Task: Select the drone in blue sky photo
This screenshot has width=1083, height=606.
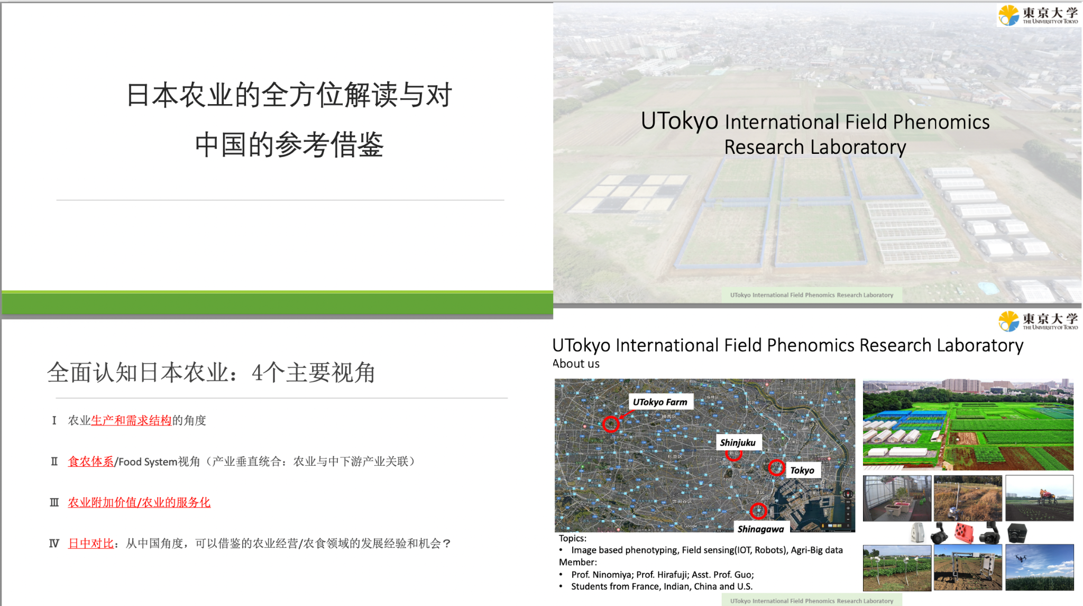Action: click(x=1039, y=567)
